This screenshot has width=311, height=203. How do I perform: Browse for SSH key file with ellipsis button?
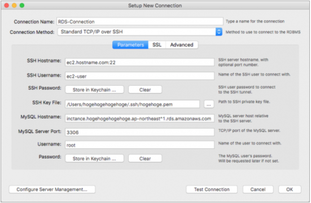pyautogui.click(x=209, y=105)
